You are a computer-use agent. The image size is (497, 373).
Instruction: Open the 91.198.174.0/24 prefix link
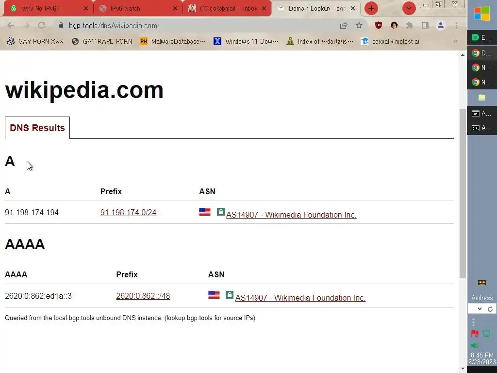pyautogui.click(x=128, y=213)
